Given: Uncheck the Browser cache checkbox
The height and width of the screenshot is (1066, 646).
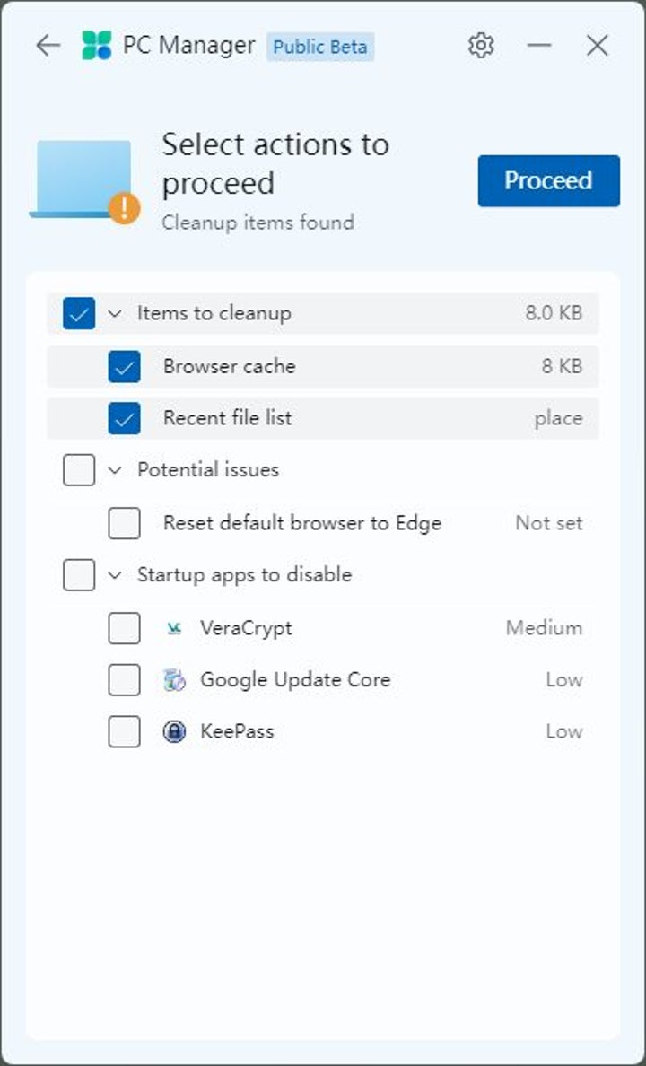Looking at the screenshot, I should coord(124,366).
